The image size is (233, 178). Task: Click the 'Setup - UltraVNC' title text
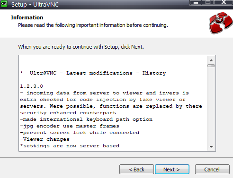click(x=35, y=4)
